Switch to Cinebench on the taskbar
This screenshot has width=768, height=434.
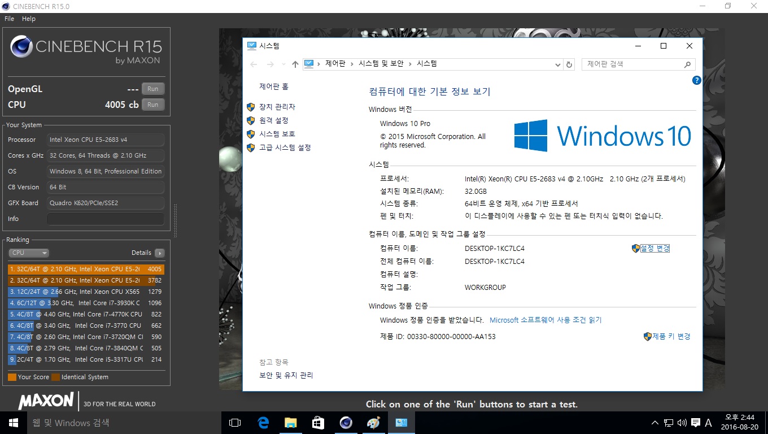346,423
